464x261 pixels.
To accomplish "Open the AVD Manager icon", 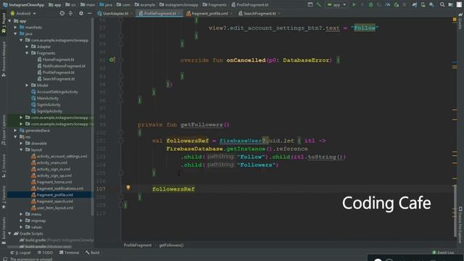I will 423,5.
